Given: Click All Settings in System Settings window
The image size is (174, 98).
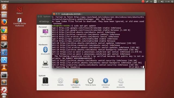Looking at the screenshot, I should pyautogui.click(x=44, y=22).
